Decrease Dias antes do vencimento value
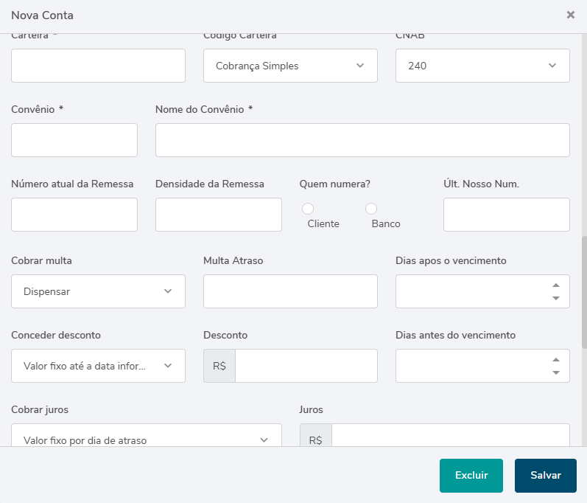Viewport: 587px width, 503px height. click(x=556, y=372)
